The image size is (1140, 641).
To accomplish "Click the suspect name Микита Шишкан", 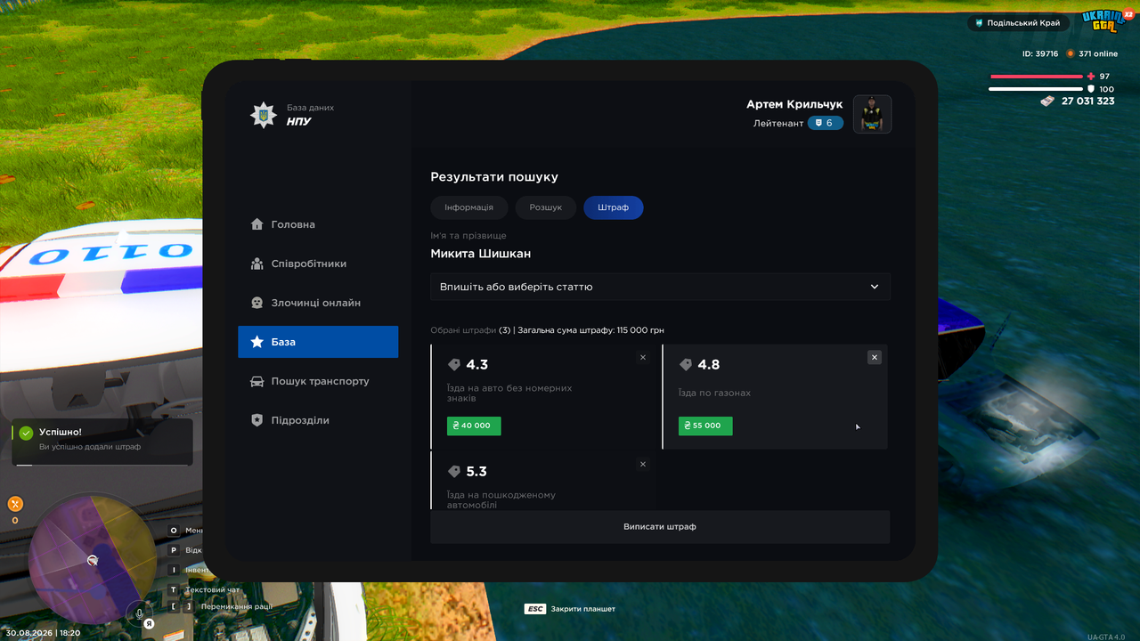I will point(481,254).
